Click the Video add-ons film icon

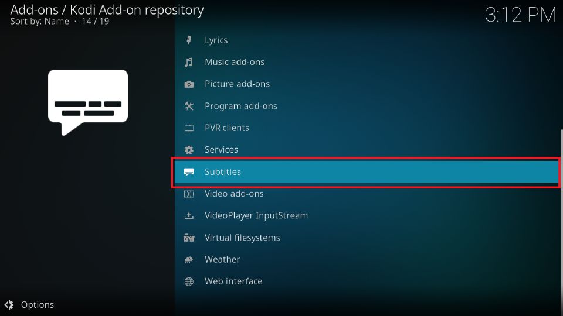(189, 194)
